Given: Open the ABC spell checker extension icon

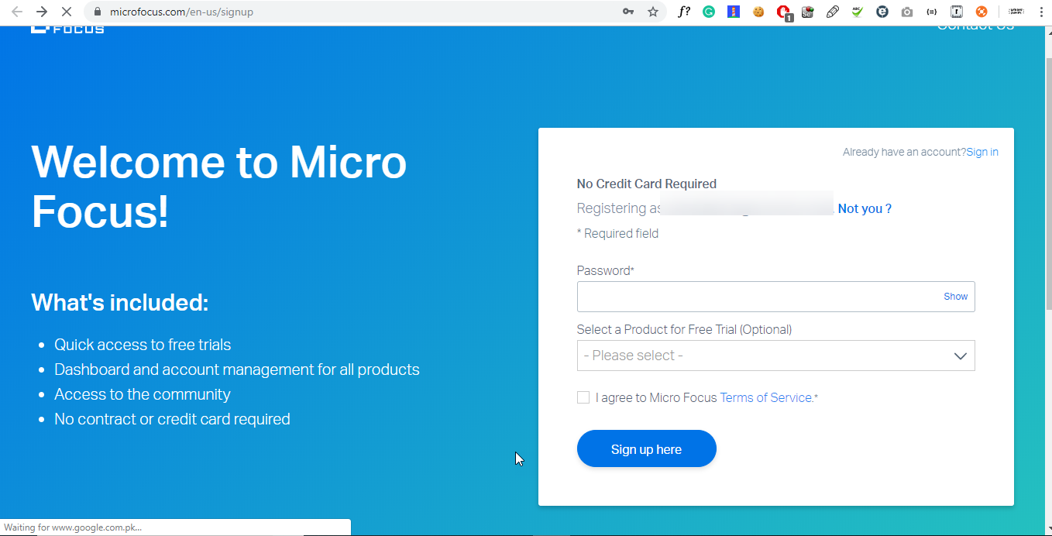Looking at the screenshot, I should [858, 12].
